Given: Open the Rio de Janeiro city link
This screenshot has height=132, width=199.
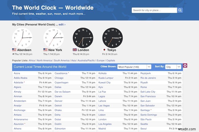Looking at the screenshot, I should click(x=148, y=78).
